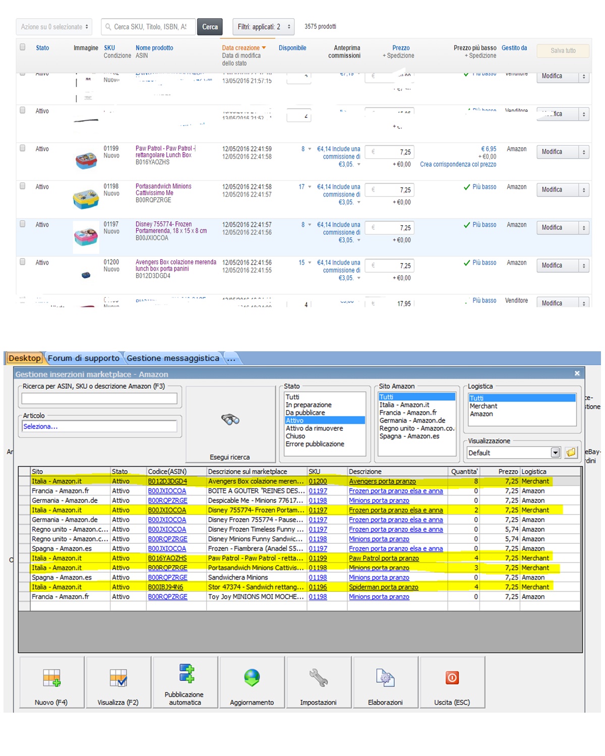Viewport: 605px width, 756px height.
Task: Click the folder icon next to Visualizzazione
Action: coord(571,453)
